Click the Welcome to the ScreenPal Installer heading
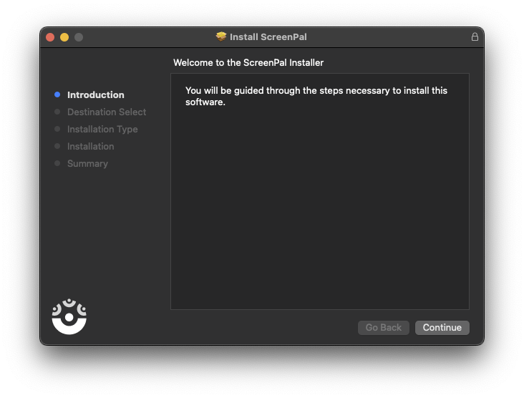 pos(248,63)
